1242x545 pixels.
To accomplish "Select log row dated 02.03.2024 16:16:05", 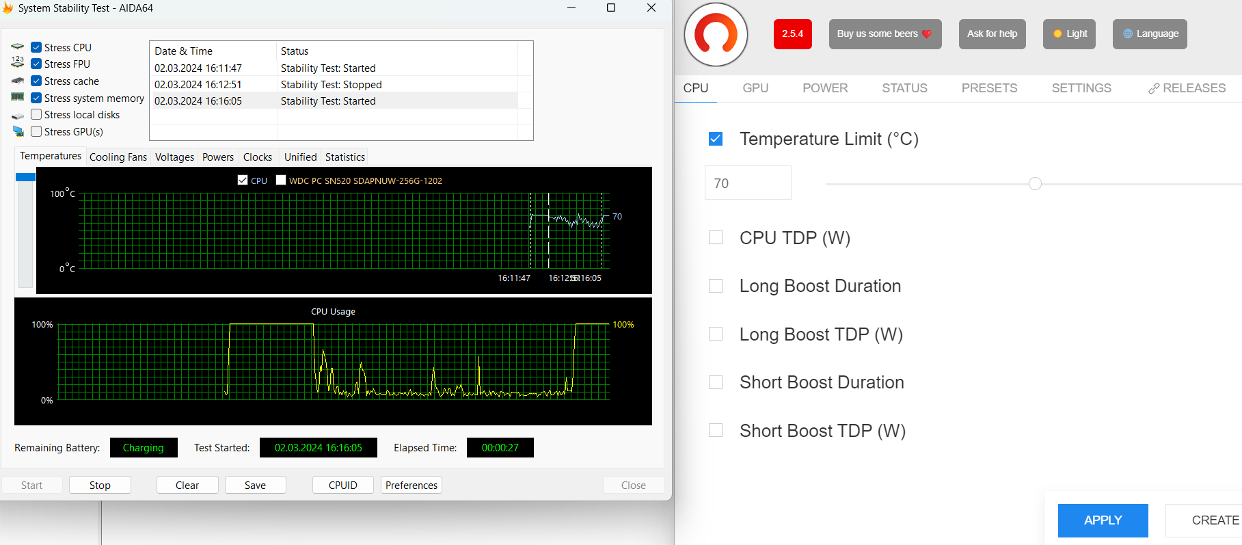I will [x=334, y=101].
